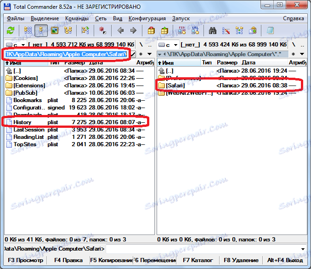Click the right panel path bar
Viewport: 311px width, 269px height.
click(x=223, y=54)
